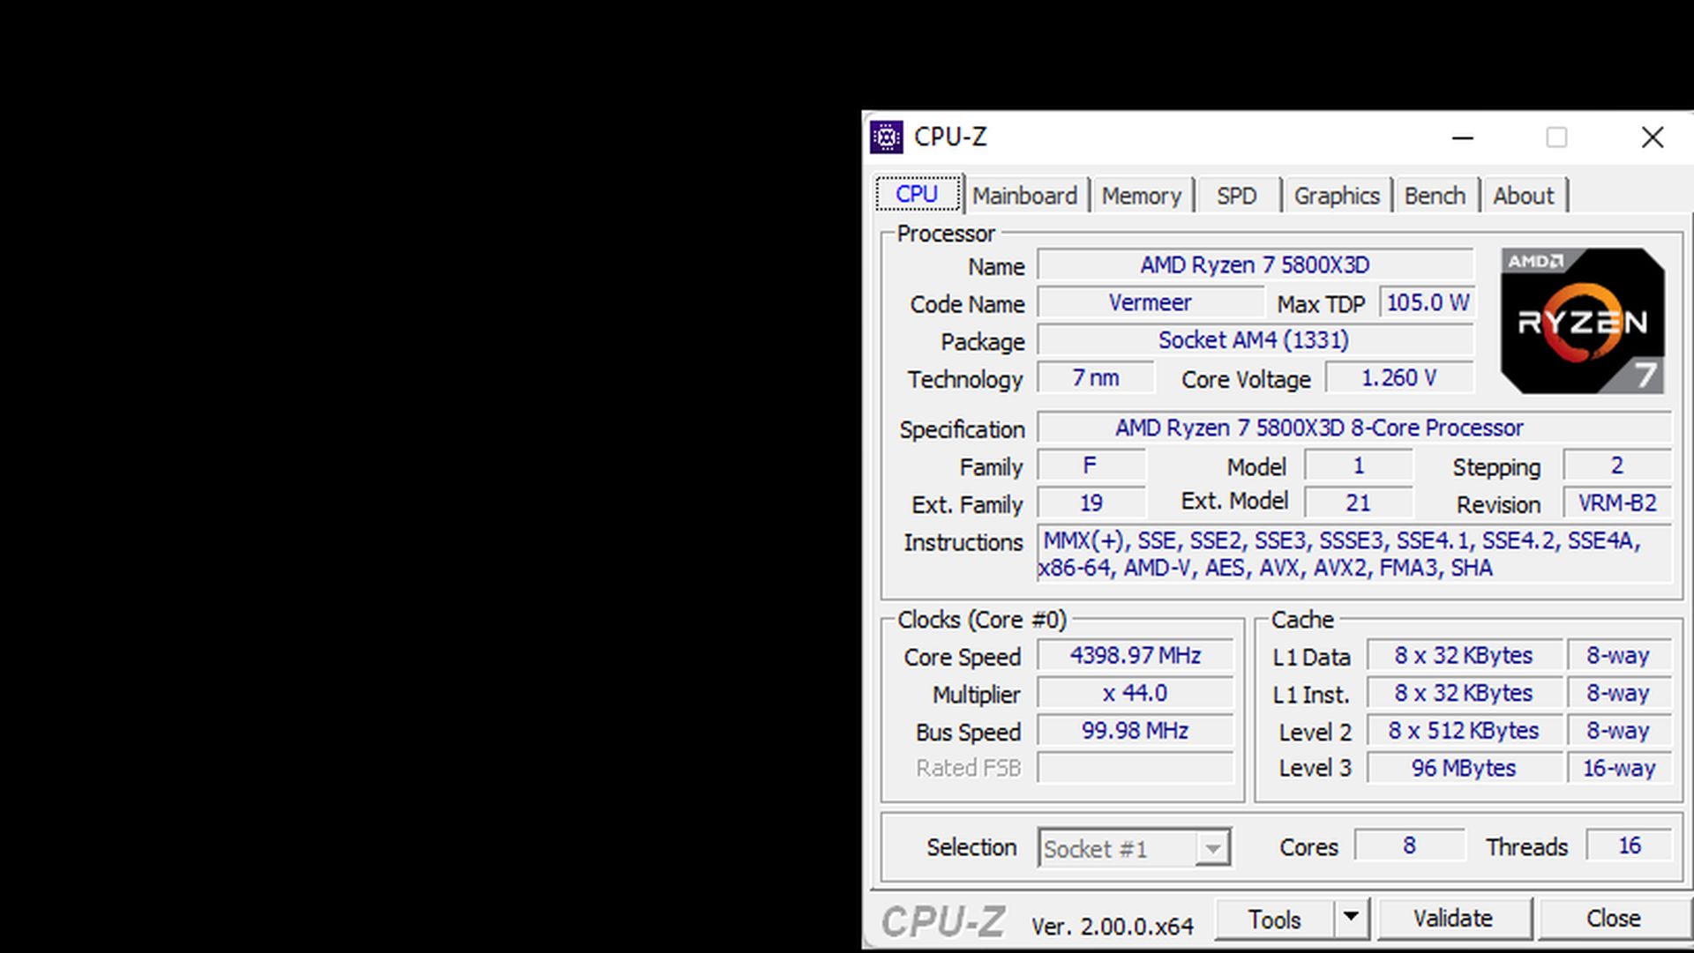Click the AMD Ryzen 7 logo badge

coord(1581,319)
